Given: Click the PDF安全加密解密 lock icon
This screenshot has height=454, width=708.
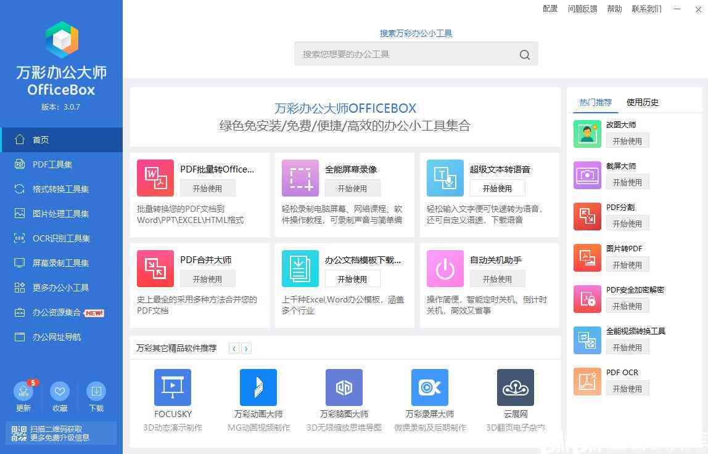Looking at the screenshot, I should [x=588, y=299].
